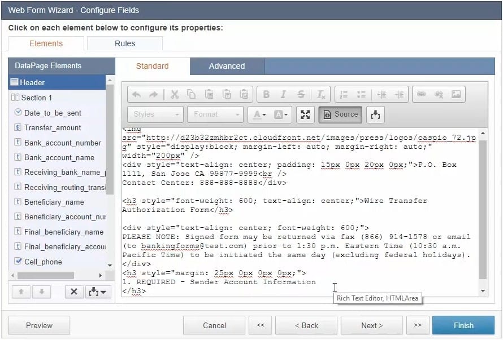Image resolution: width=503 pixels, height=340 pixels.
Task: Switch to the Rules tab
Action: [125, 43]
